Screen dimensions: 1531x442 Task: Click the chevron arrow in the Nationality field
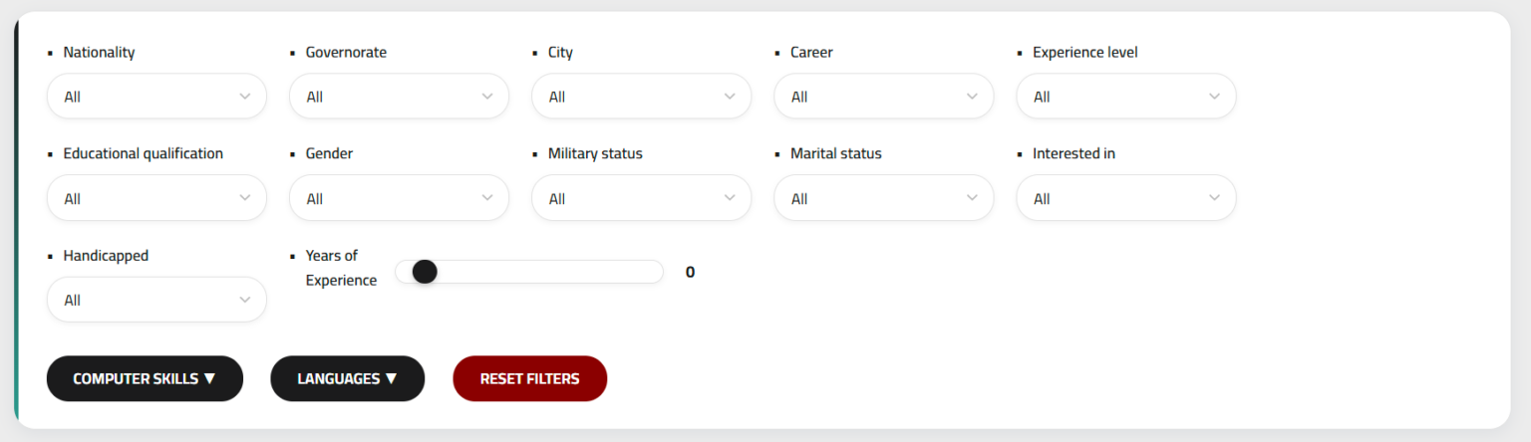[x=245, y=97]
